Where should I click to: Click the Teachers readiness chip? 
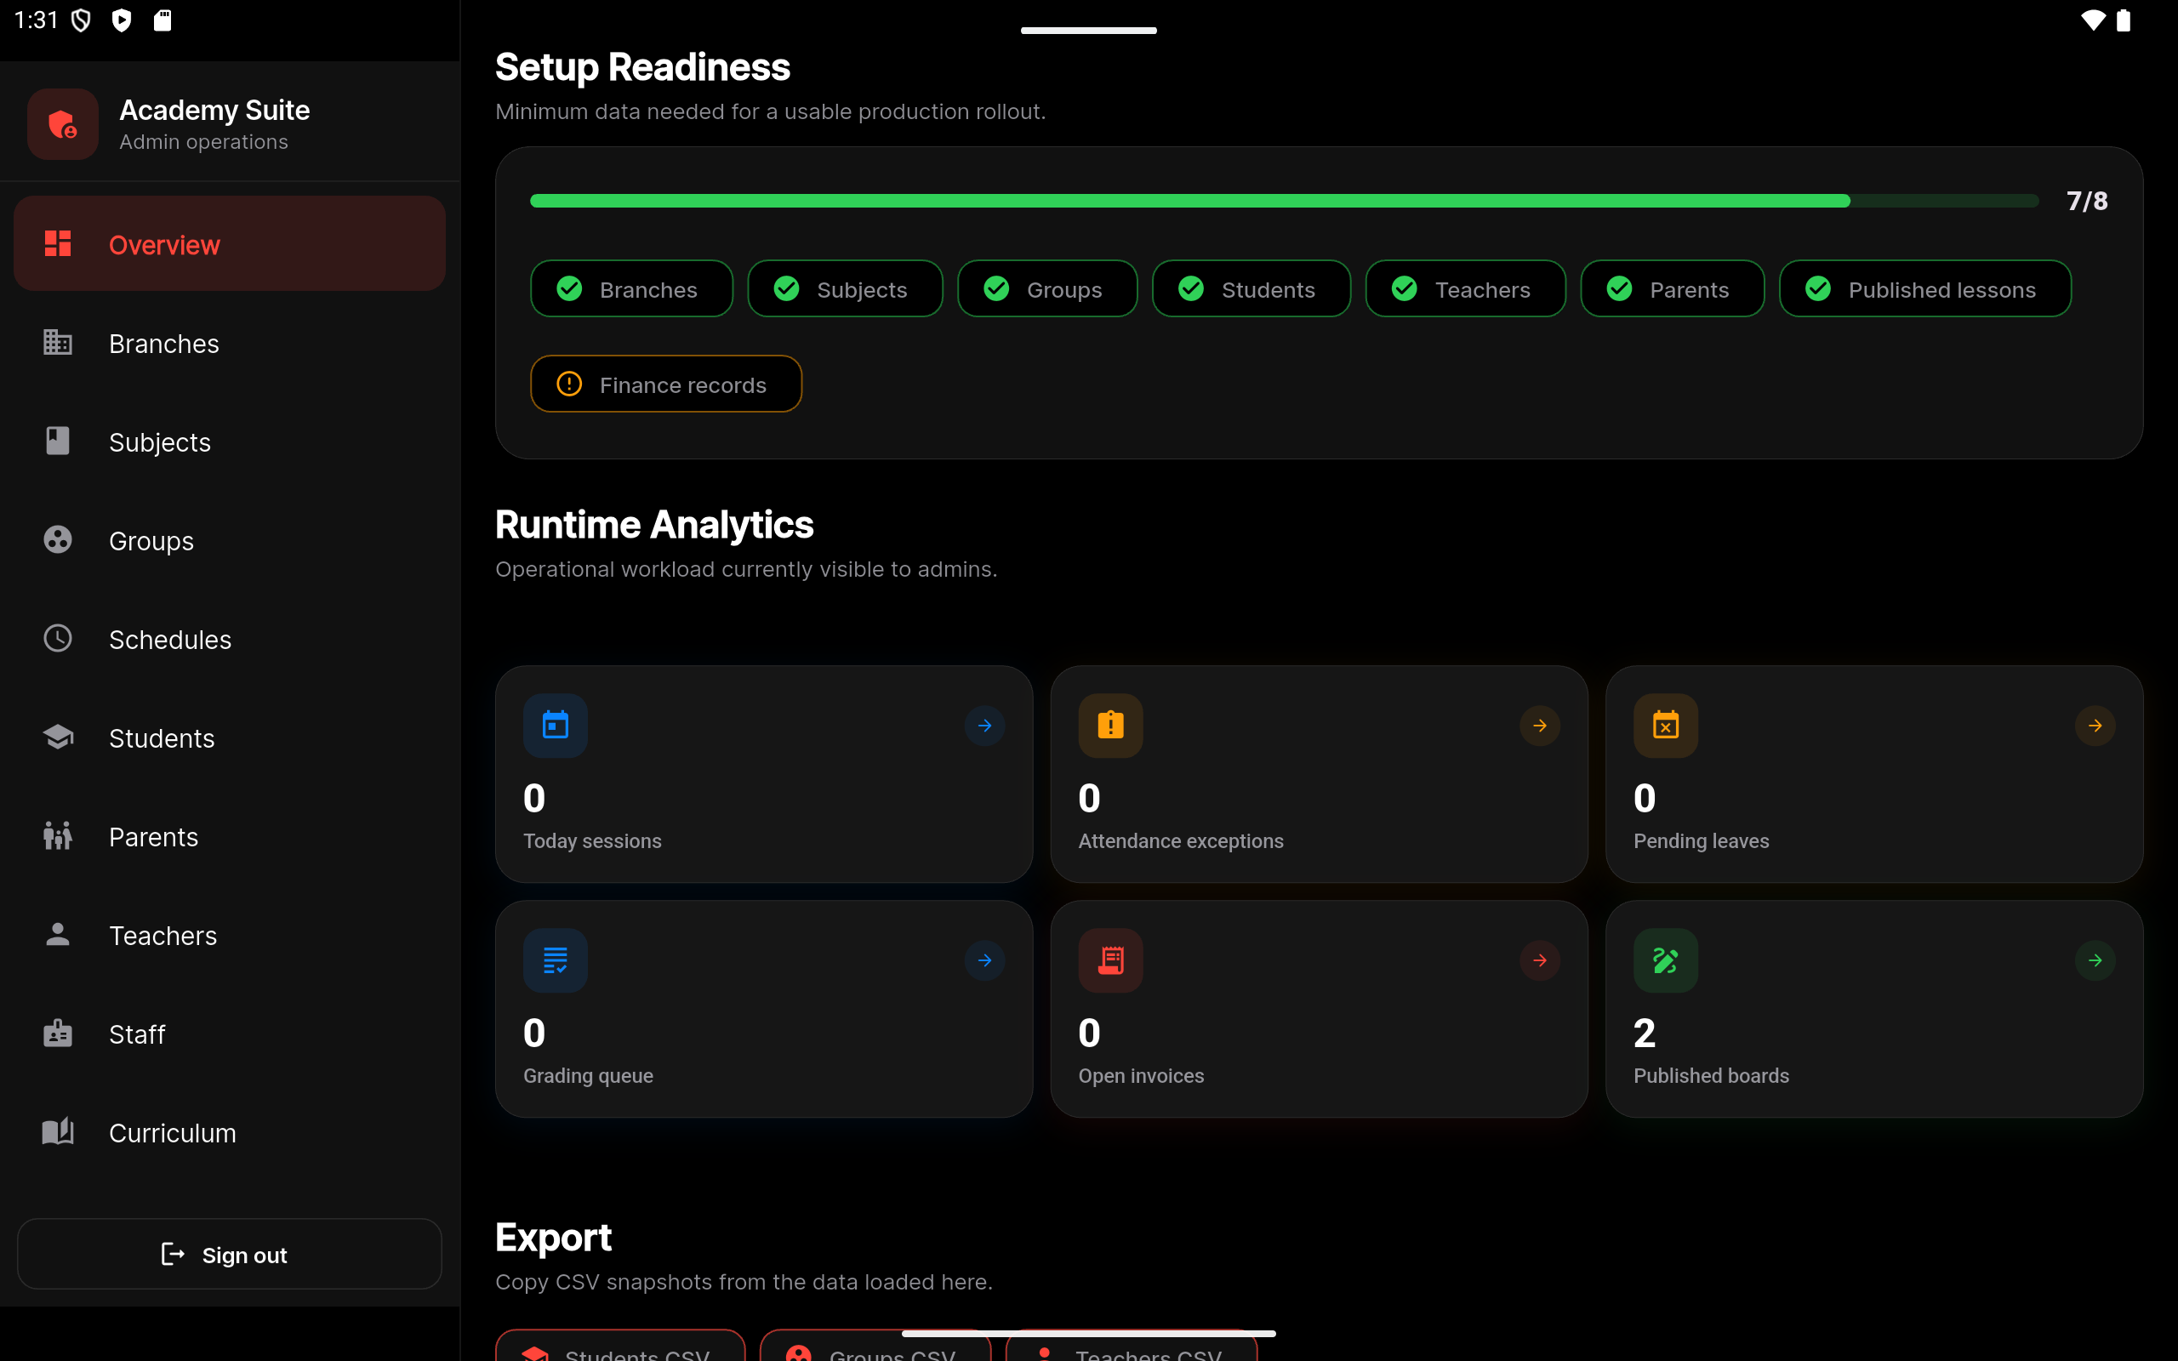click(1465, 289)
